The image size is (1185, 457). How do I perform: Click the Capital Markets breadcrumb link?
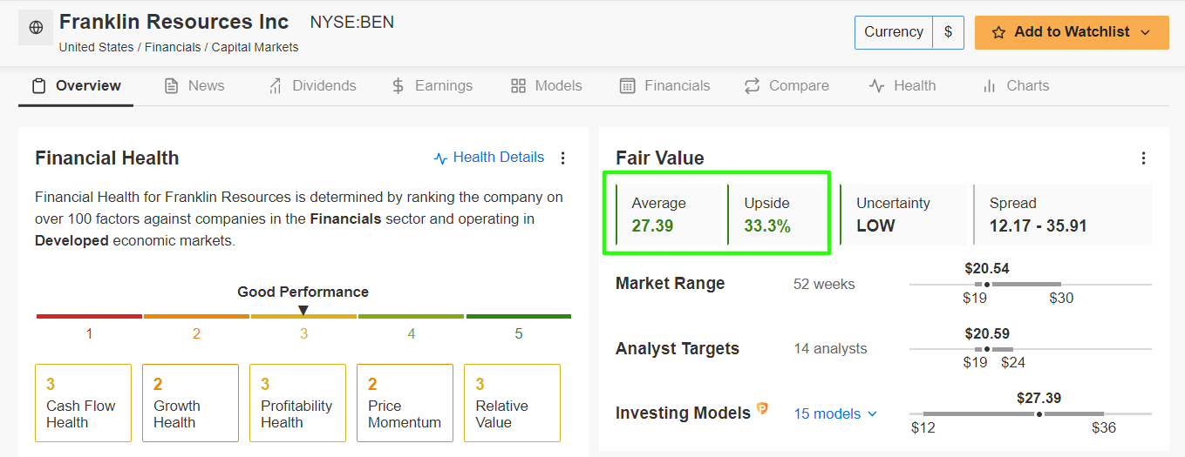(255, 47)
